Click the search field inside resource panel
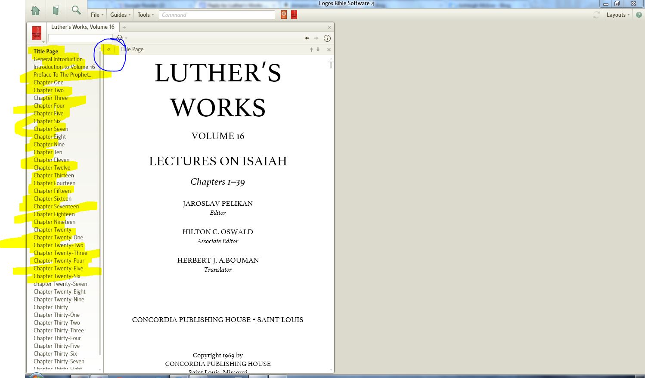This screenshot has height=378, width=645. click(80, 38)
